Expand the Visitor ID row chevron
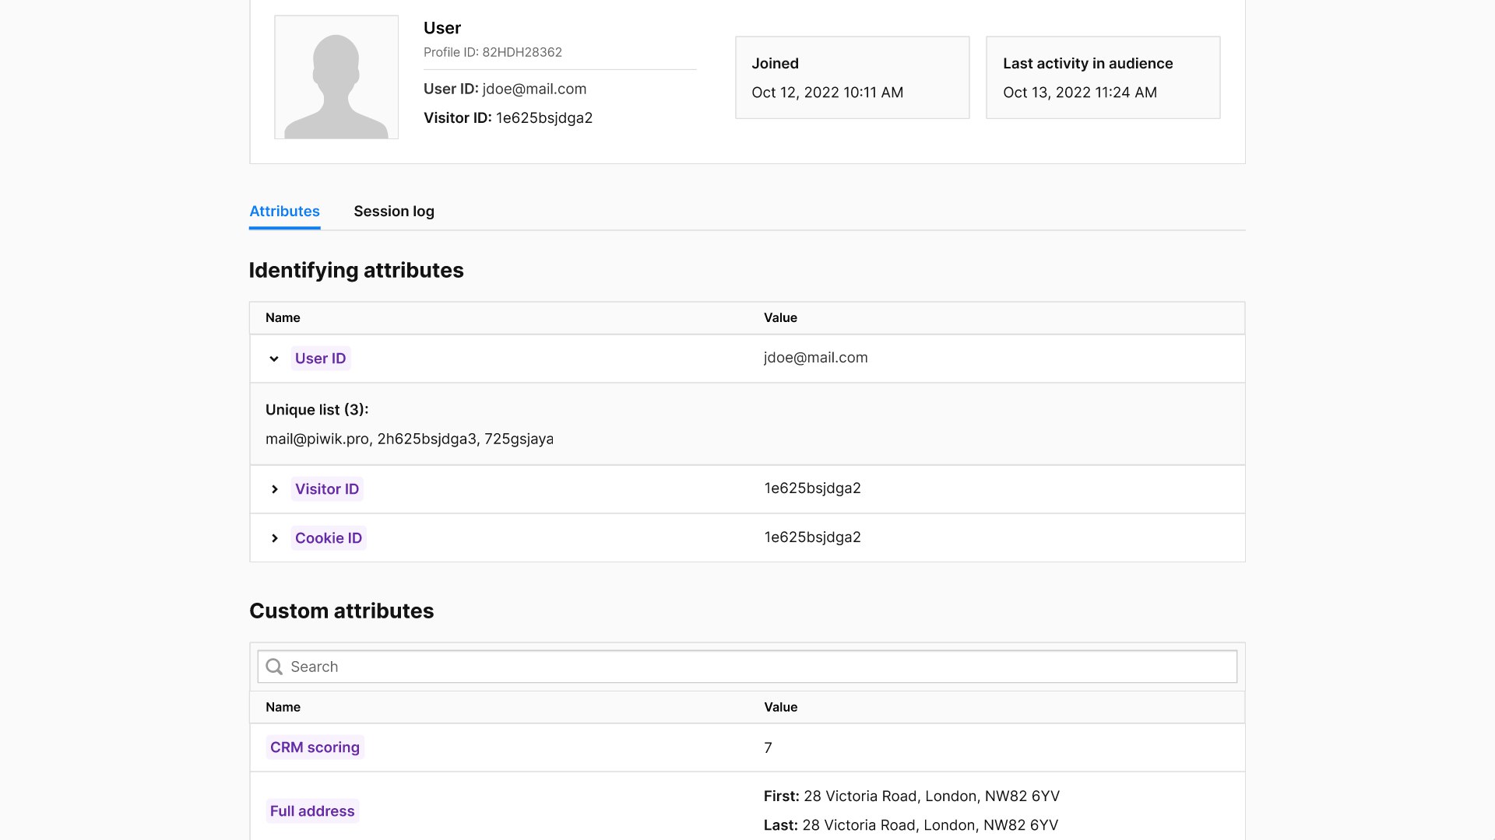Image resolution: width=1495 pixels, height=840 pixels. [274, 489]
